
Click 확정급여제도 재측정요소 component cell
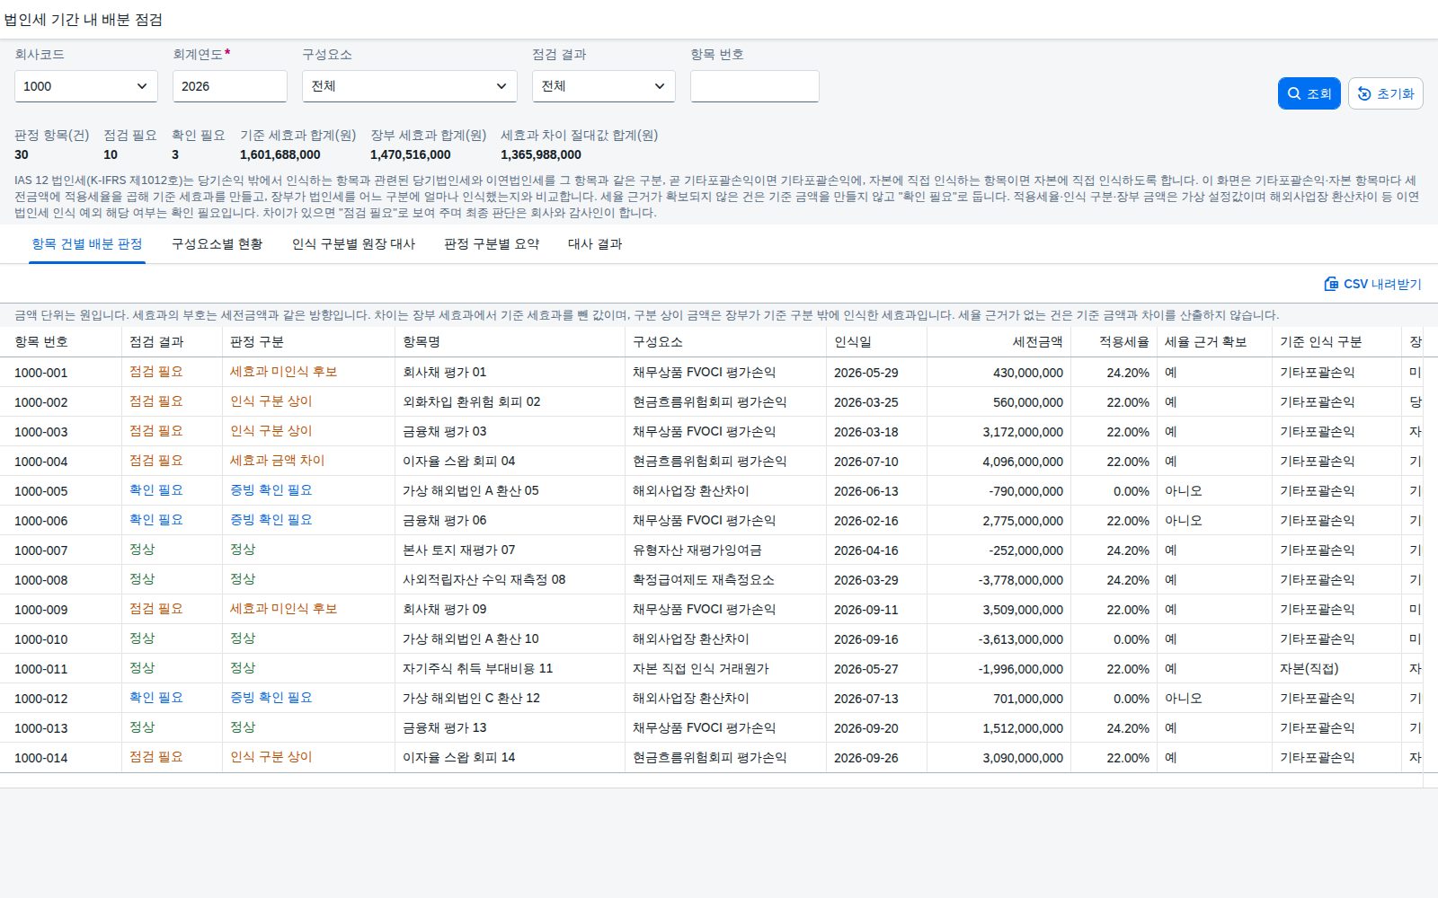(x=704, y=580)
